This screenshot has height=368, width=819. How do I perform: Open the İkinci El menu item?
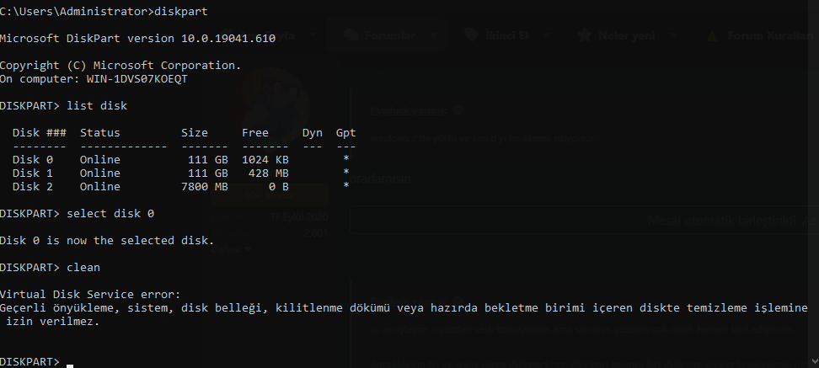point(506,35)
